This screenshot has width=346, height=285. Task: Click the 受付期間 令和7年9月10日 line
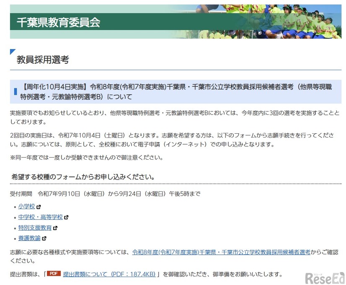(x=105, y=194)
